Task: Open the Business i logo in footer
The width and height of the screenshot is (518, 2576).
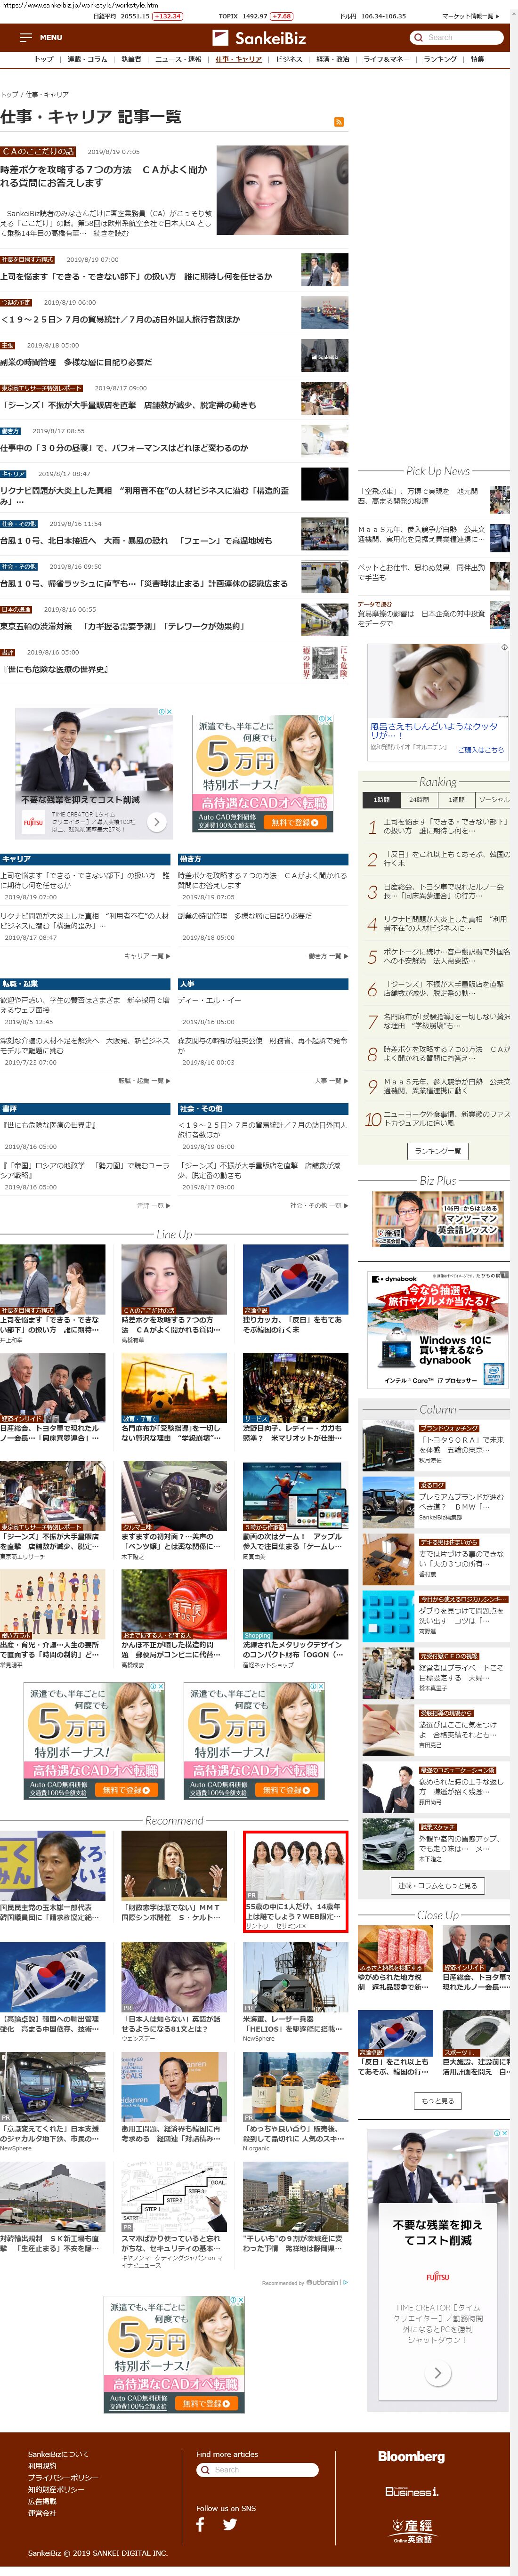Action: point(411,2490)
